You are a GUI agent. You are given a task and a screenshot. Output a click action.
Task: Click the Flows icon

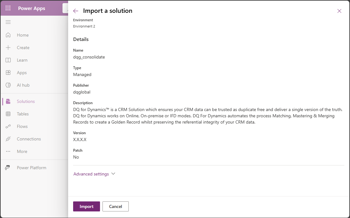click(x=8, y=126)
